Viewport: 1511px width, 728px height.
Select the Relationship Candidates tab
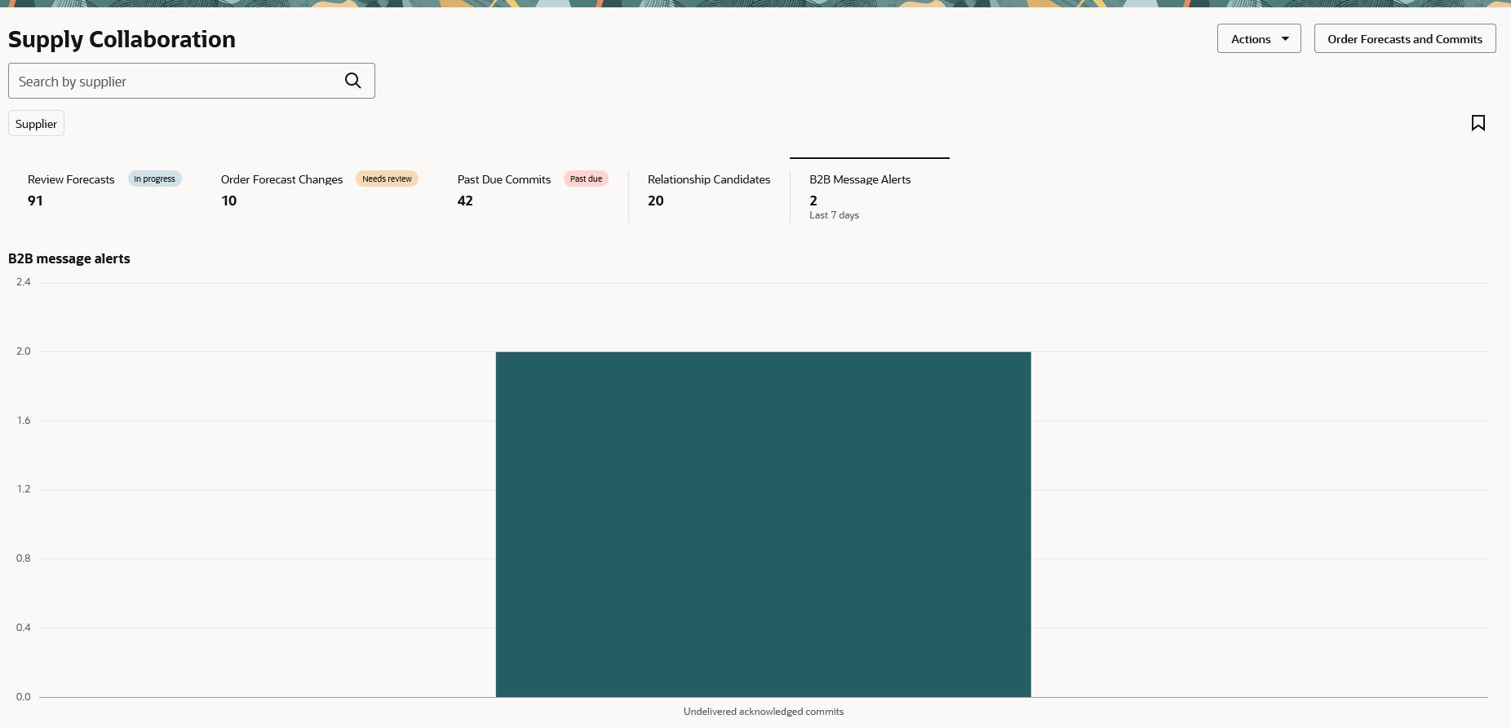(709, 190)
